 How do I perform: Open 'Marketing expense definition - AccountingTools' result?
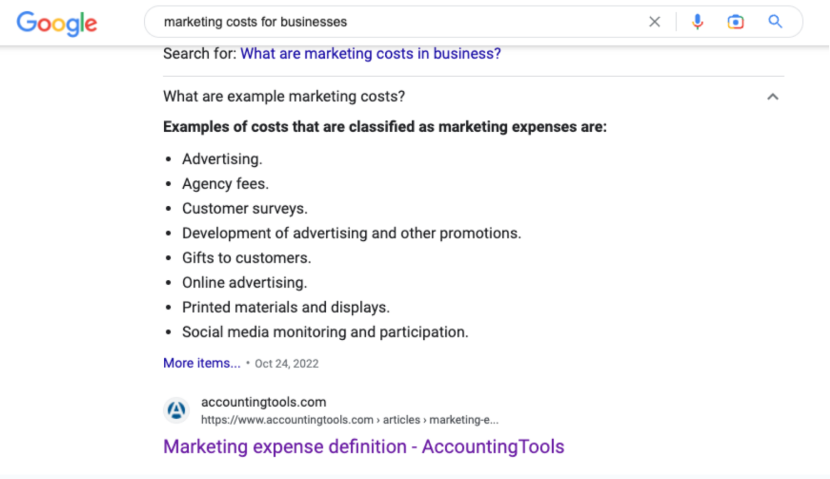tap(364, 447)
